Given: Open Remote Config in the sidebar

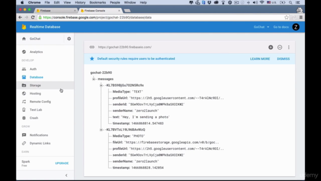Looking at the screenshot, I should click(45, 102).
